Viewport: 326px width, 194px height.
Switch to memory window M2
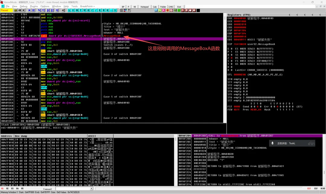7,189
